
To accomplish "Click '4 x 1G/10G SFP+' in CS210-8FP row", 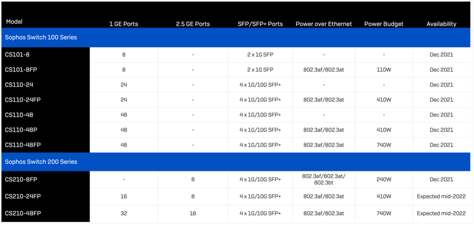I will [260, 180].
